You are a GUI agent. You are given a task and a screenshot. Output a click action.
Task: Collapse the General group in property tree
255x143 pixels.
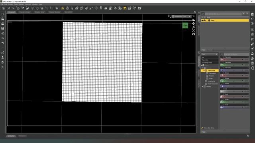pos(203,68)
